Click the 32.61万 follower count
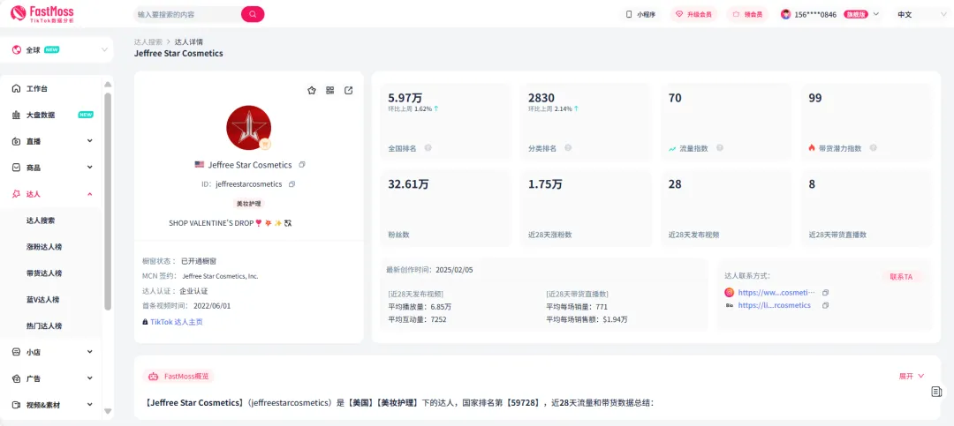 point(408,184)
